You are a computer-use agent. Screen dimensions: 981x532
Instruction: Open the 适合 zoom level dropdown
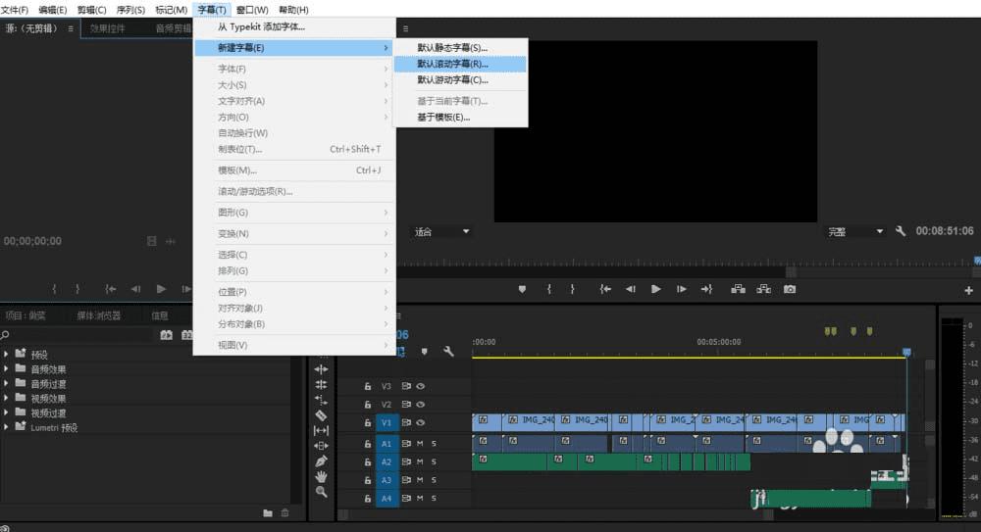(441, 232)
